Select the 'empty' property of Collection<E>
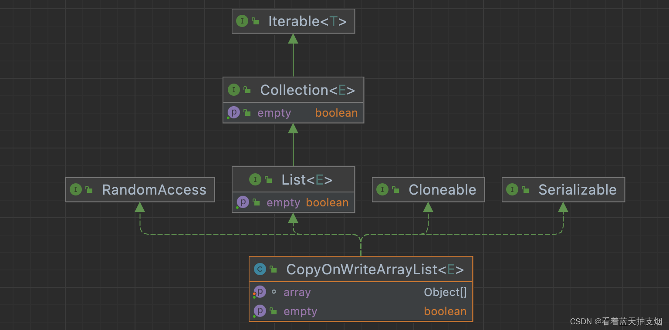 pos(274,113)
